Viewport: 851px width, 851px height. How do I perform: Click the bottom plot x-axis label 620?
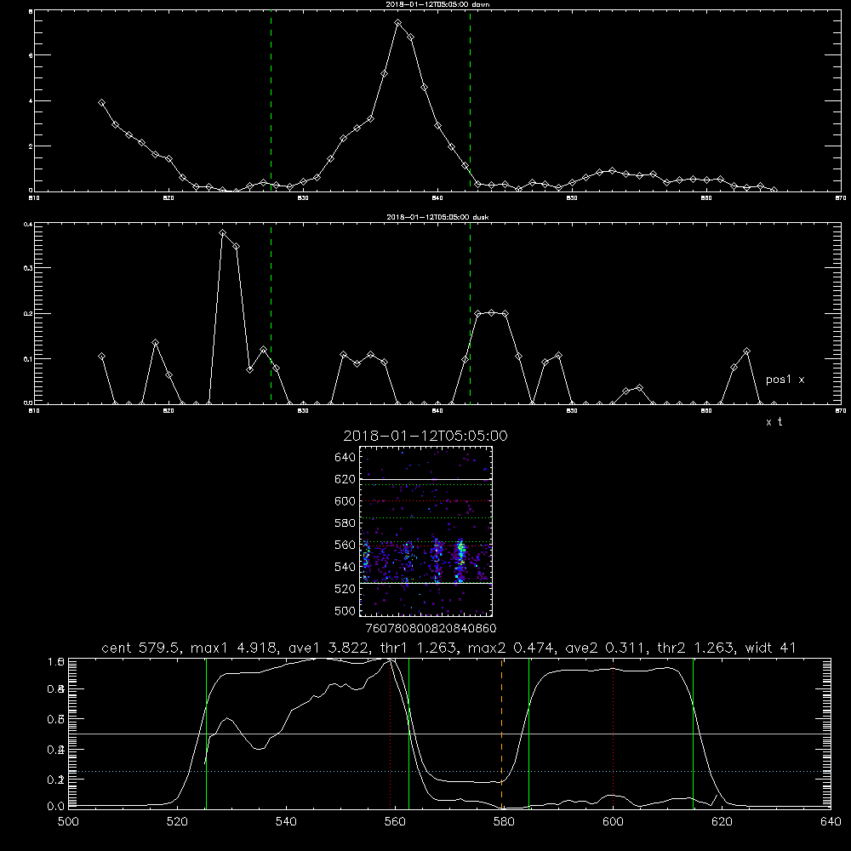[x=722, y=822]
